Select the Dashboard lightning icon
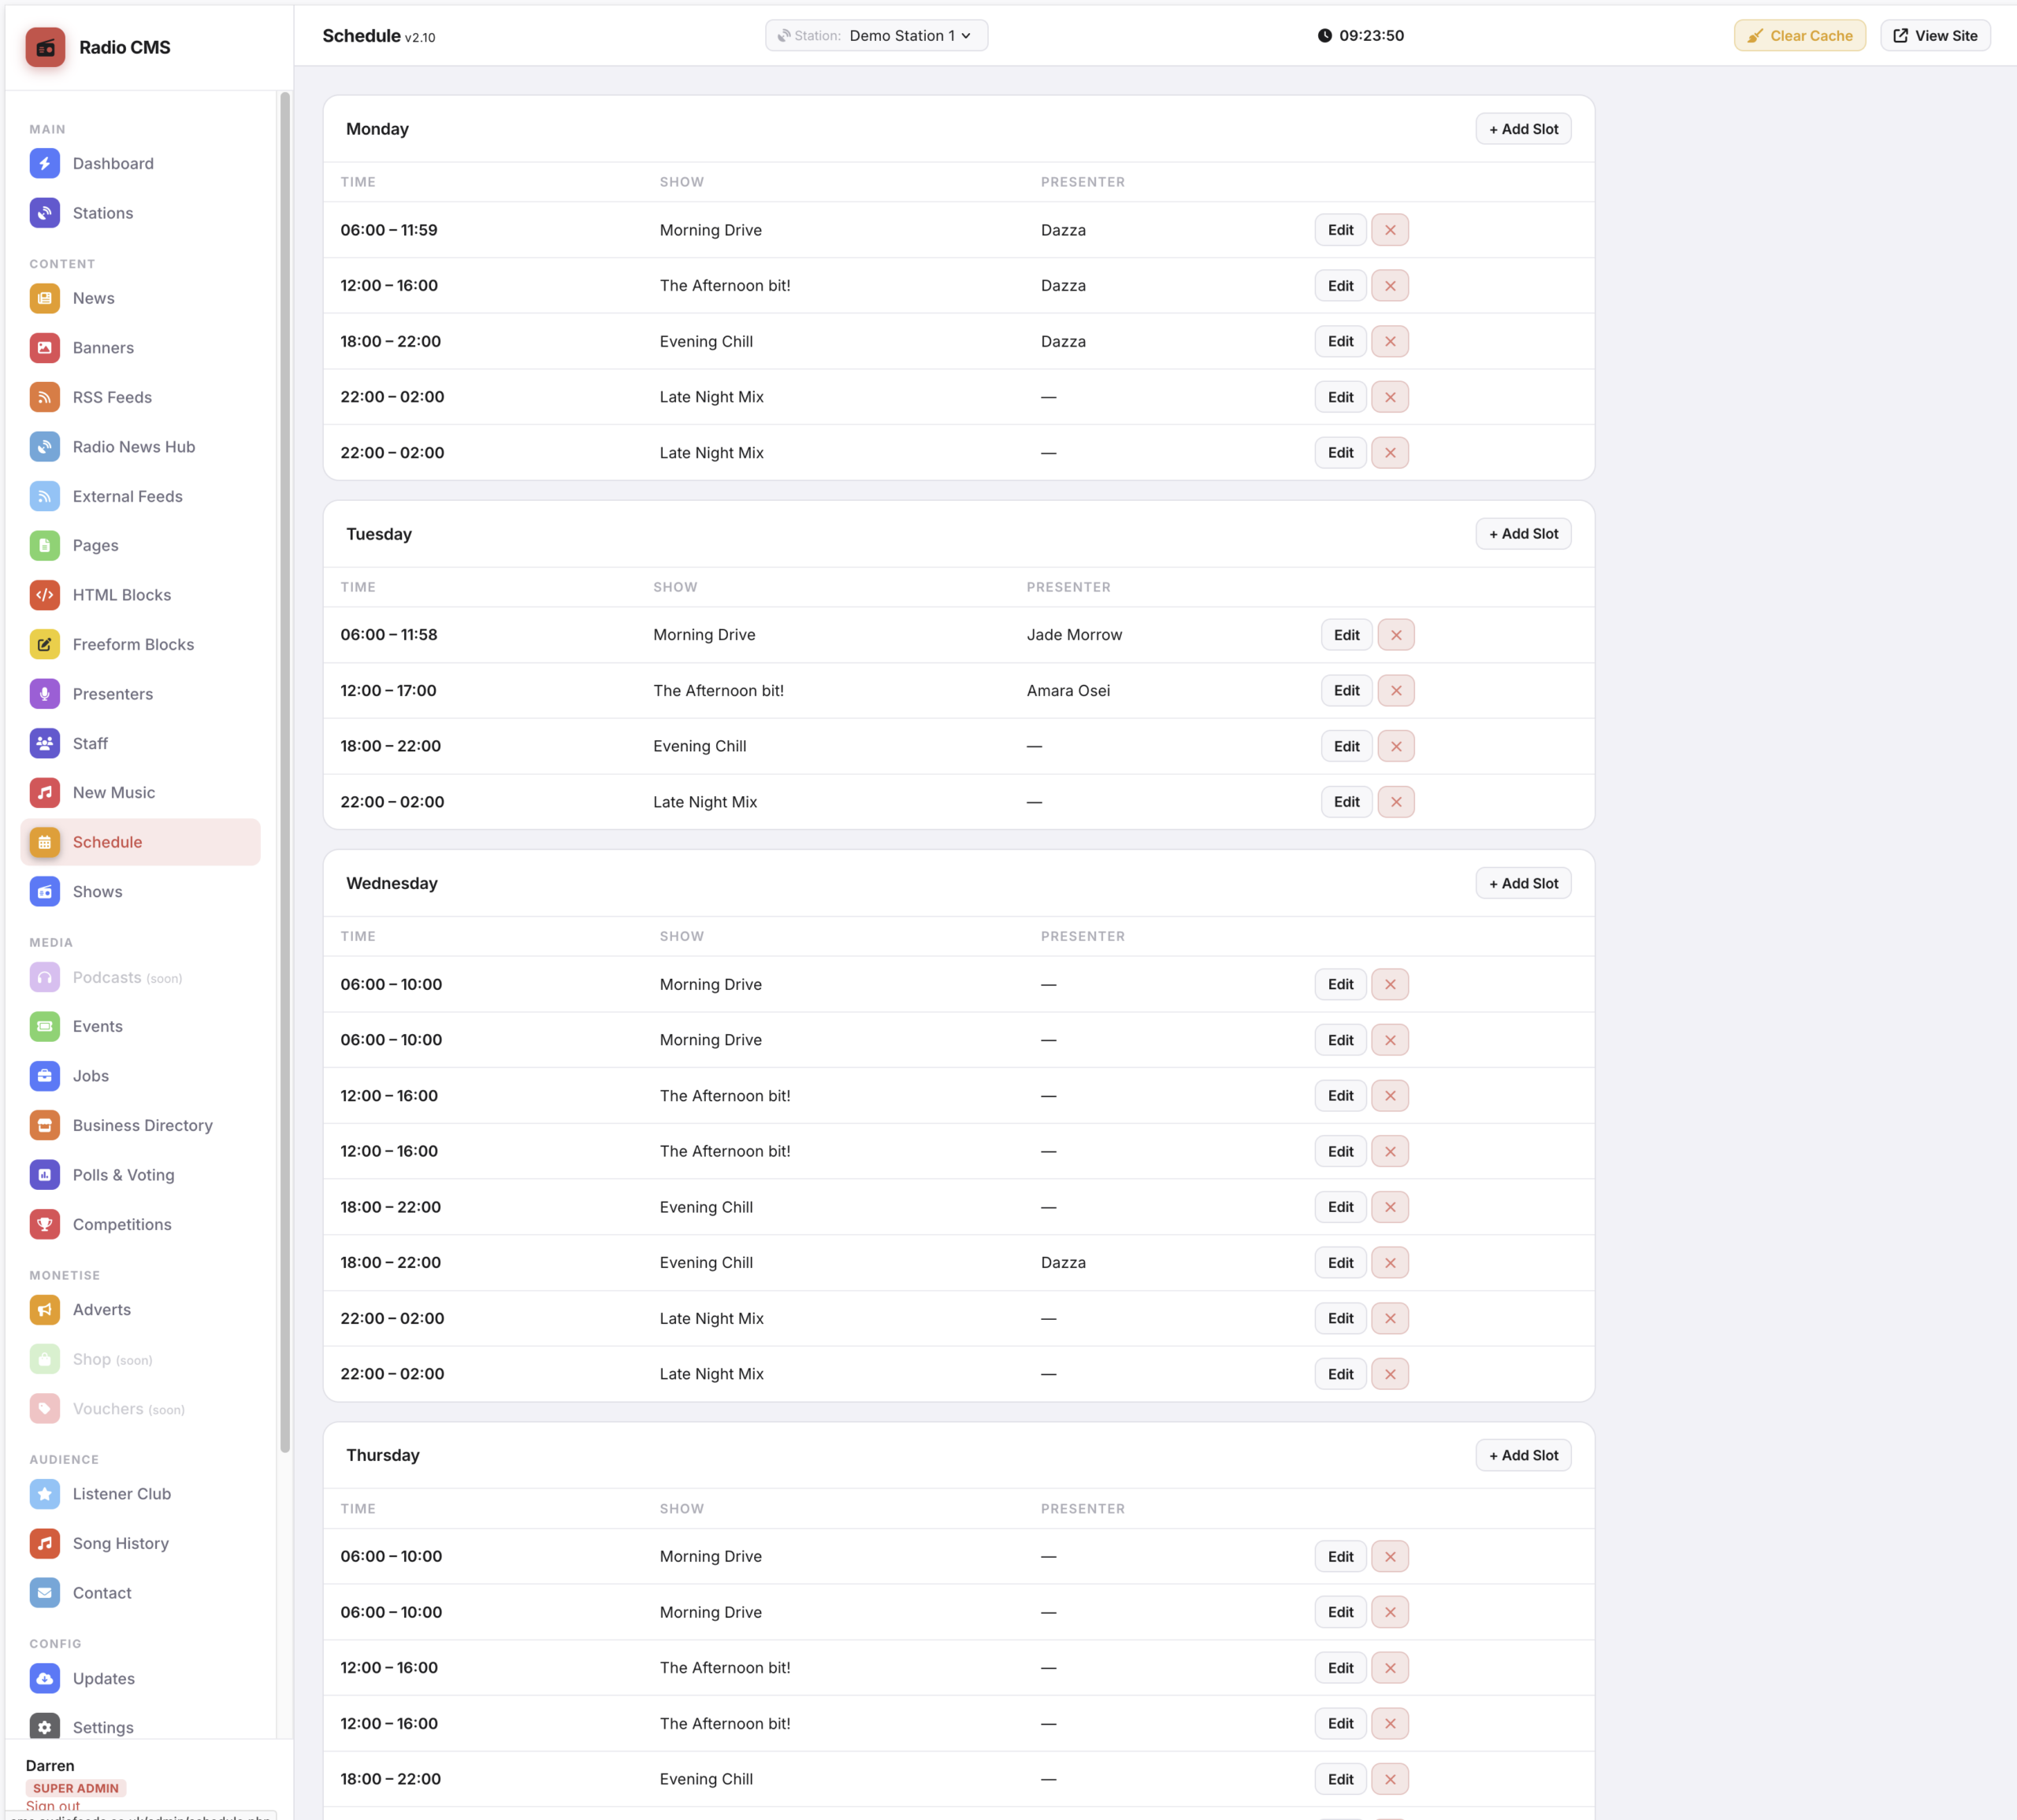2017x1820 pixels. click(x=45, y=163)
